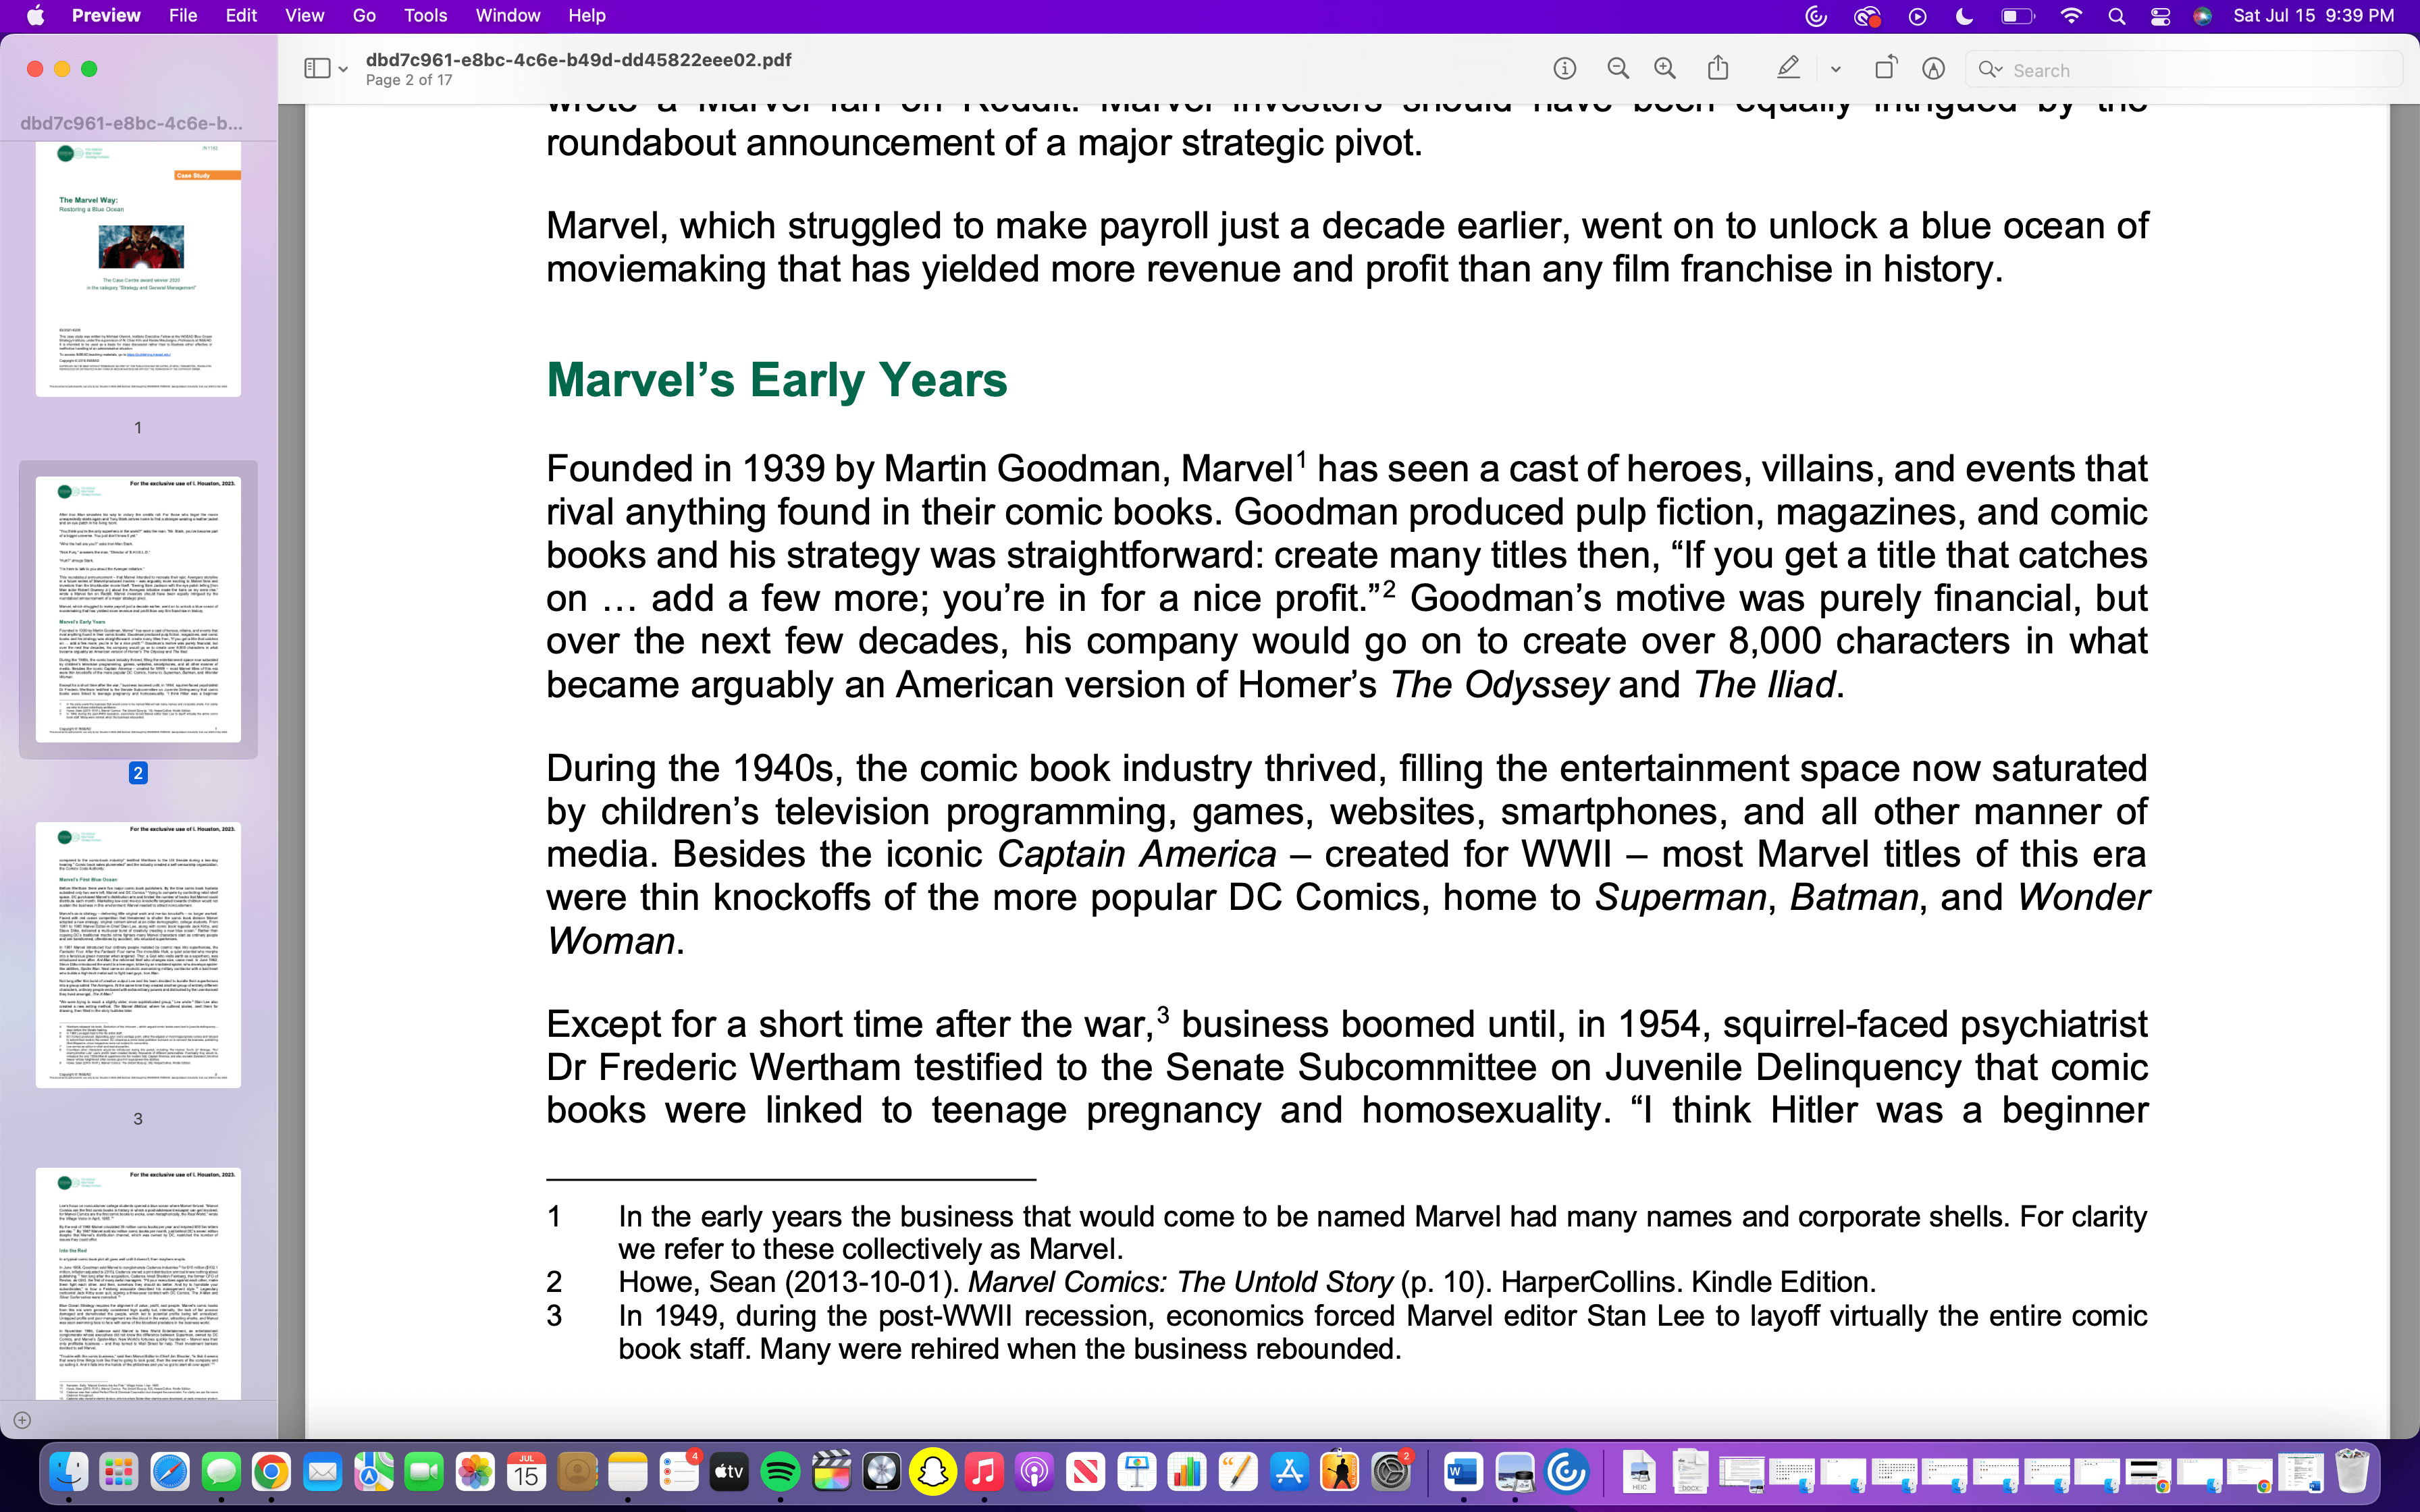Toggle the Markup highlighter tool

1787,68
